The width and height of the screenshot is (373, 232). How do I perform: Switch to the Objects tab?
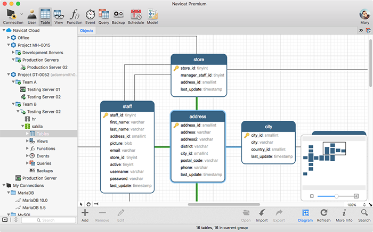[86, 31]
